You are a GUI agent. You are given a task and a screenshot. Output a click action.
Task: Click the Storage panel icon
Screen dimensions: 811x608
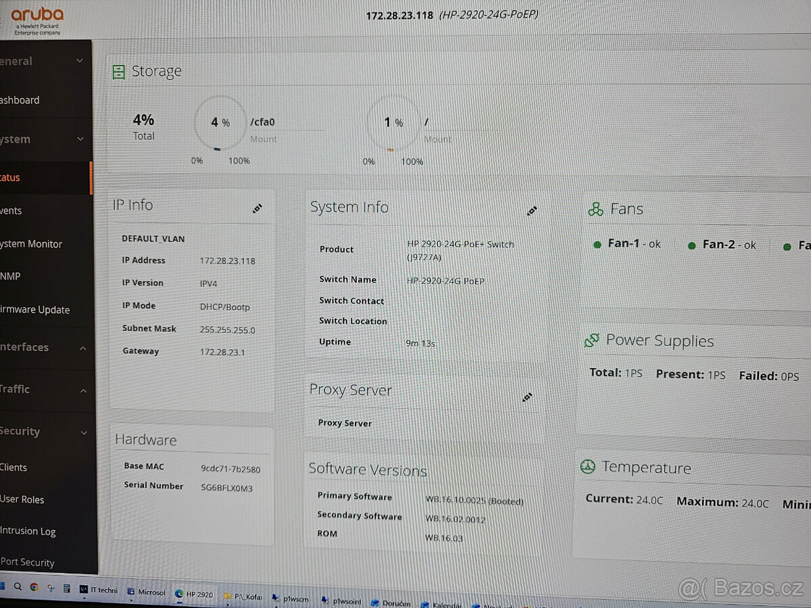click(118, 71)
